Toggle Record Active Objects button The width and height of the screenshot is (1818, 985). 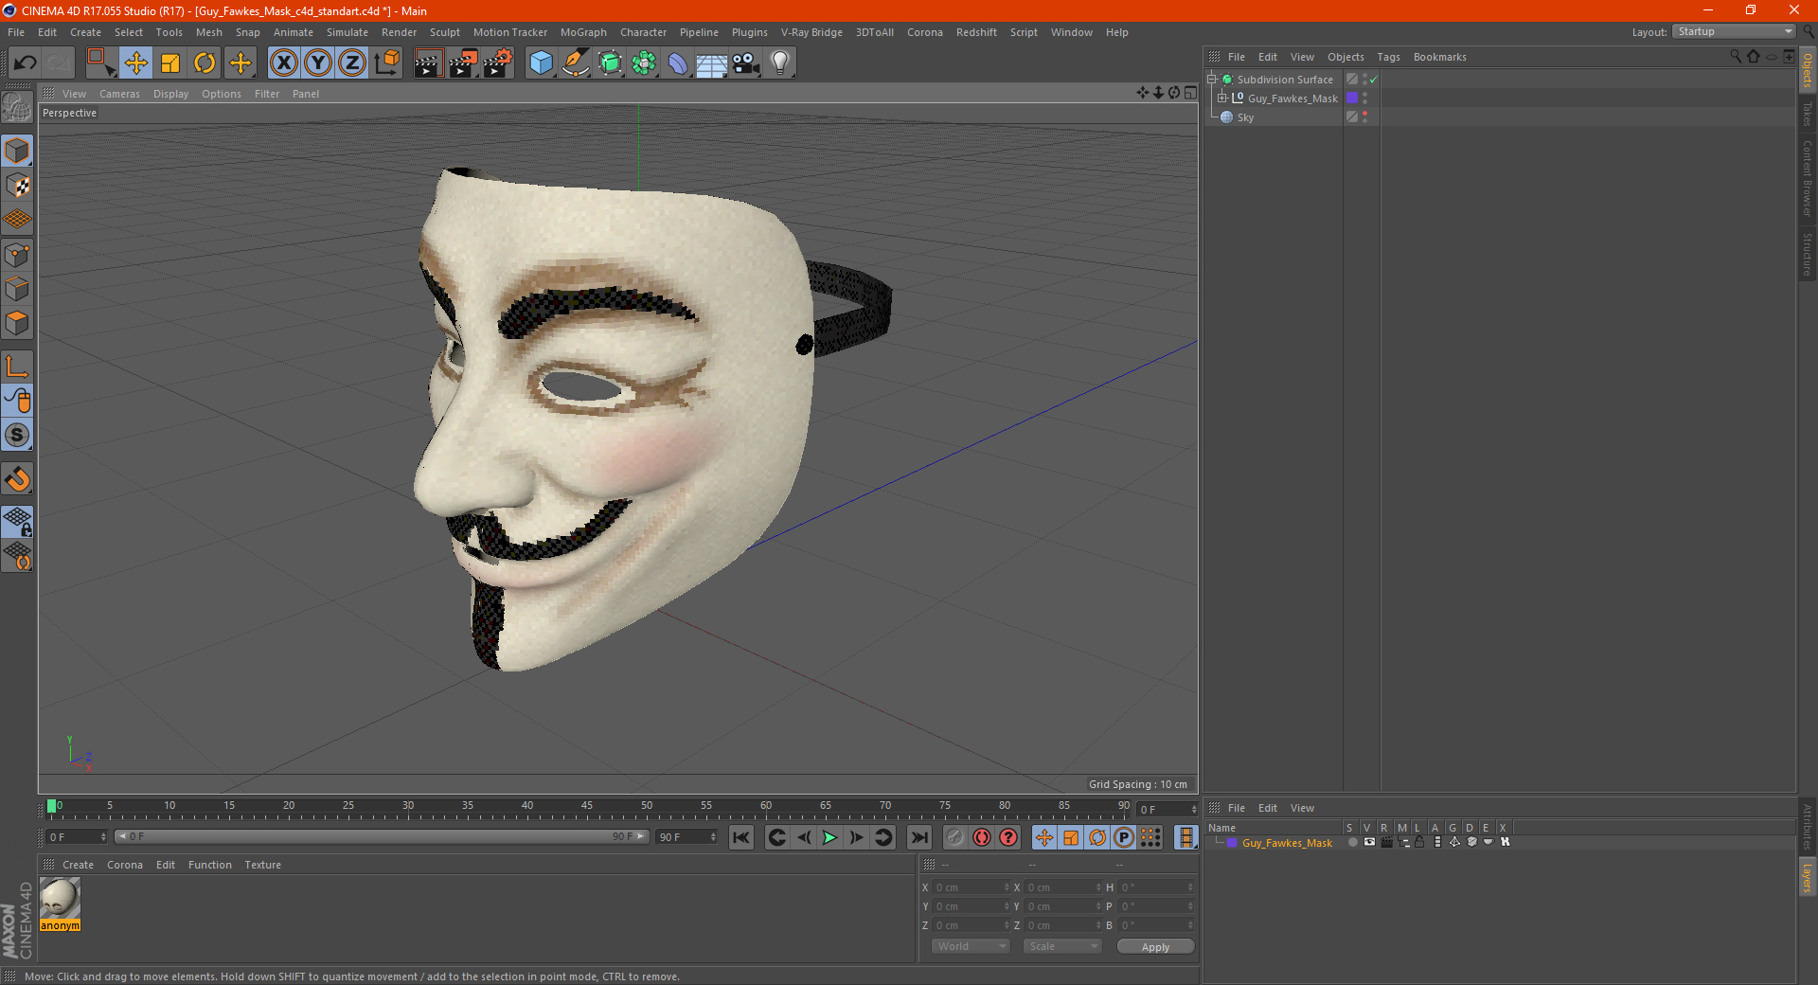(955, 837)
